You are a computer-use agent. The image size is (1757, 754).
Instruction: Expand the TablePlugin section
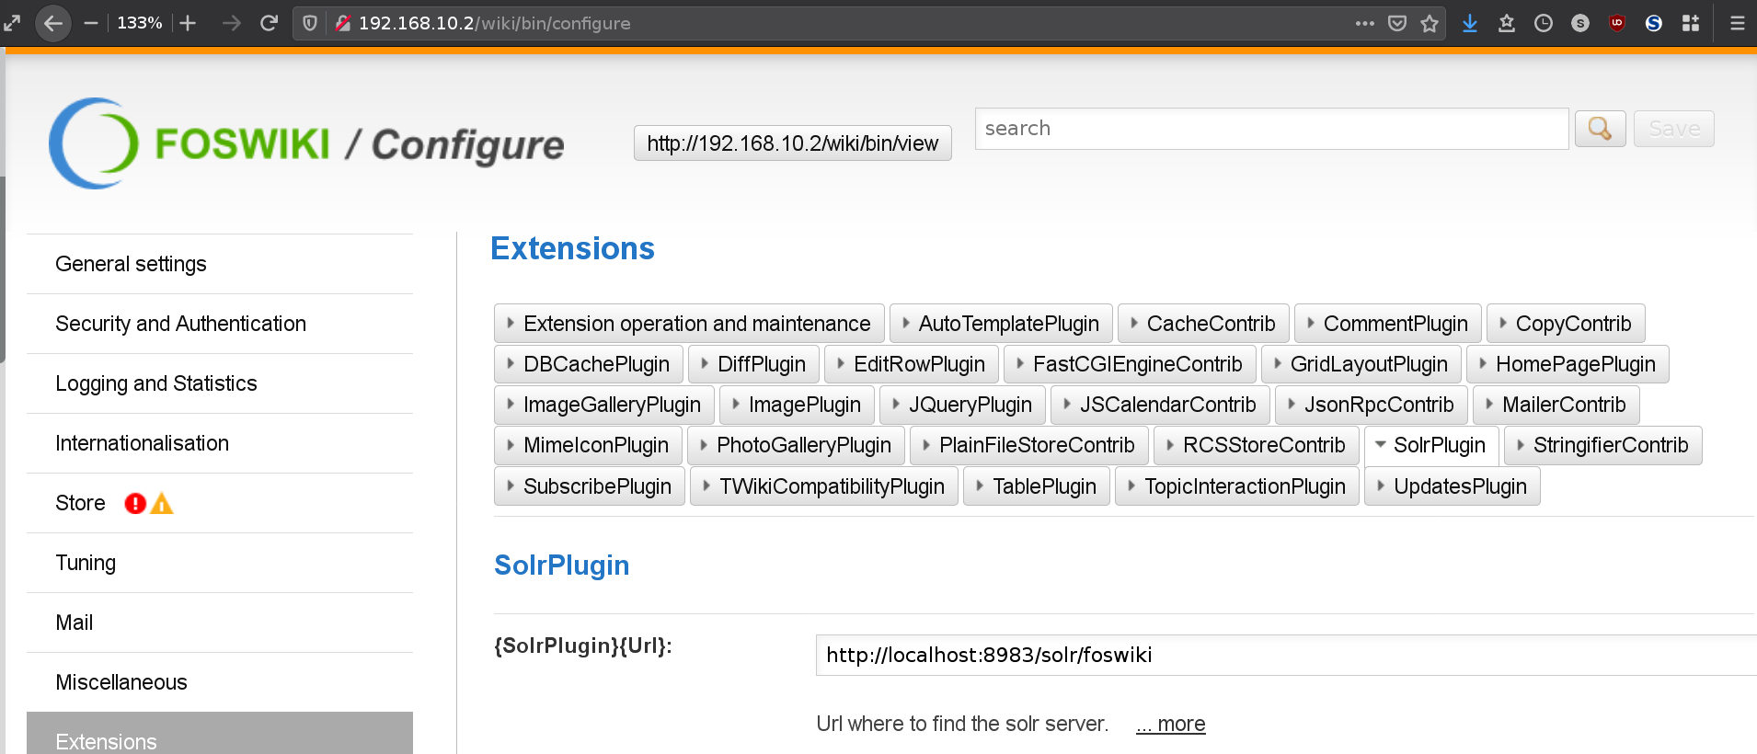(x=1036, y=486)
